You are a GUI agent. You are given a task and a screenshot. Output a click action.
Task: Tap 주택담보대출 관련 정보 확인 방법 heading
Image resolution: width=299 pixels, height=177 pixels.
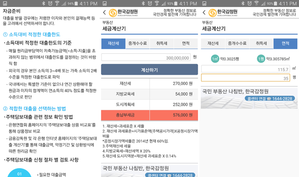[x=38, y=117]
